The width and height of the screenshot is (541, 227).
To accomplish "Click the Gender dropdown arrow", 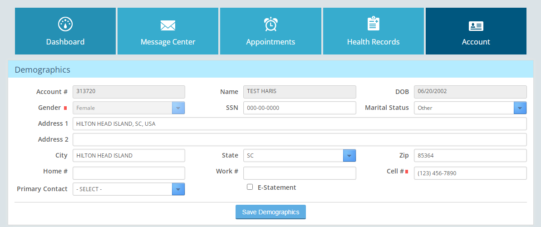I will pyautogui.click(x=178, y=108).
